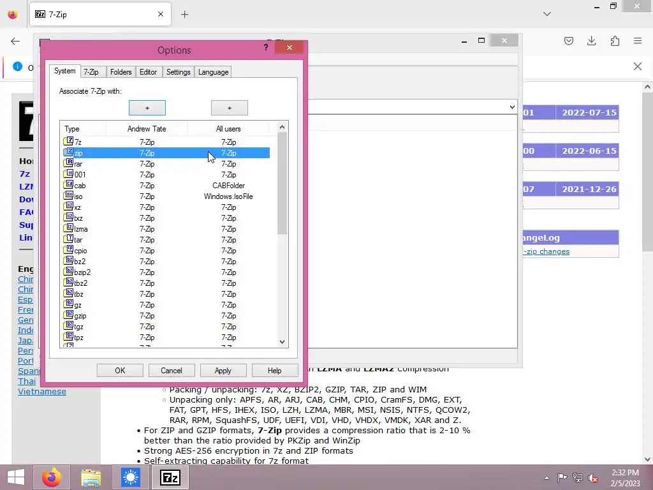Select the tar file type icon
Viewport: 653px width, 490px height.
(x=68, y=239)
